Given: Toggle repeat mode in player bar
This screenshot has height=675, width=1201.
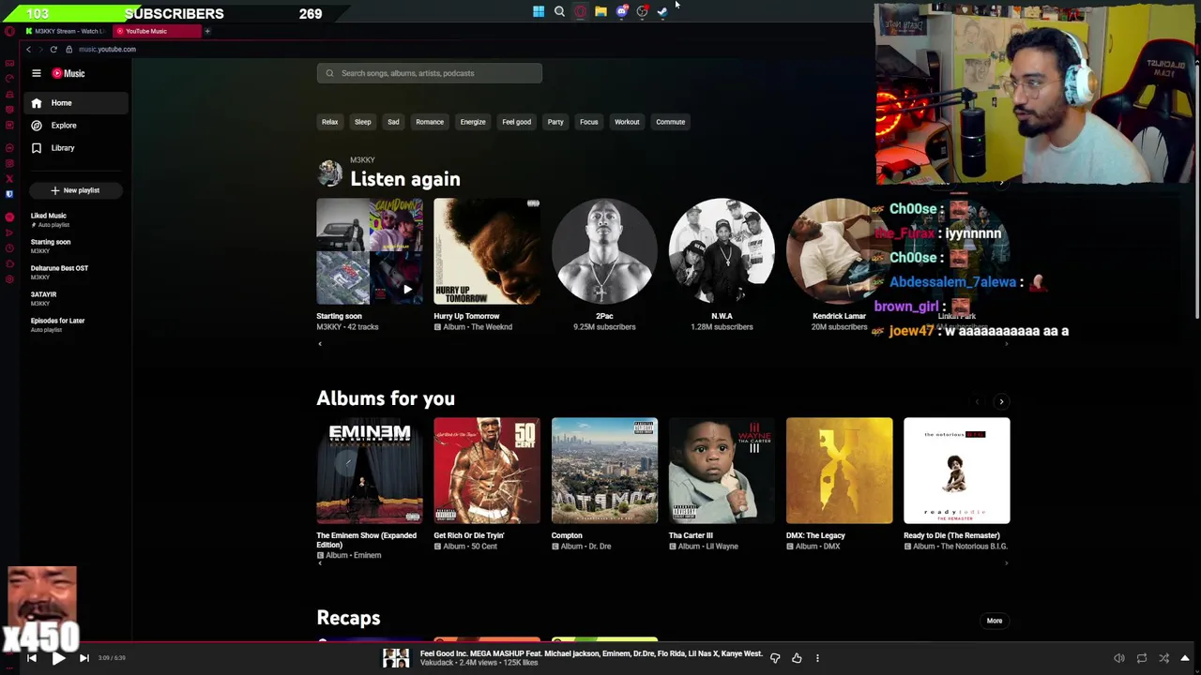Looking at the screenshot, I should click(x=1142, y=658).
